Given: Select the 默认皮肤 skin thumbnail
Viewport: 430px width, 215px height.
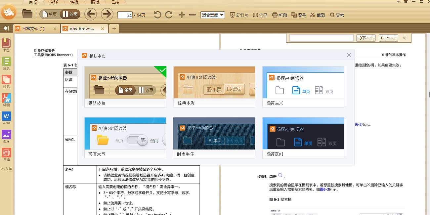Looking at the screenshot, I should pyautogui.click(x=125, y=87).
